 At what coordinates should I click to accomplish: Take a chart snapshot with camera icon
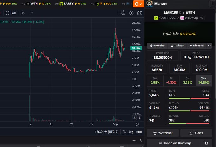139,13
